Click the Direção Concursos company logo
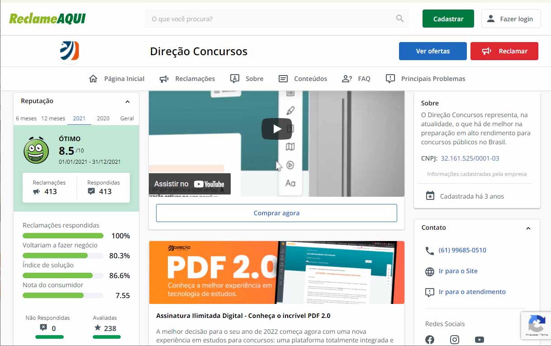The width and height of the screenshot is (551, 346). [70, 51]
